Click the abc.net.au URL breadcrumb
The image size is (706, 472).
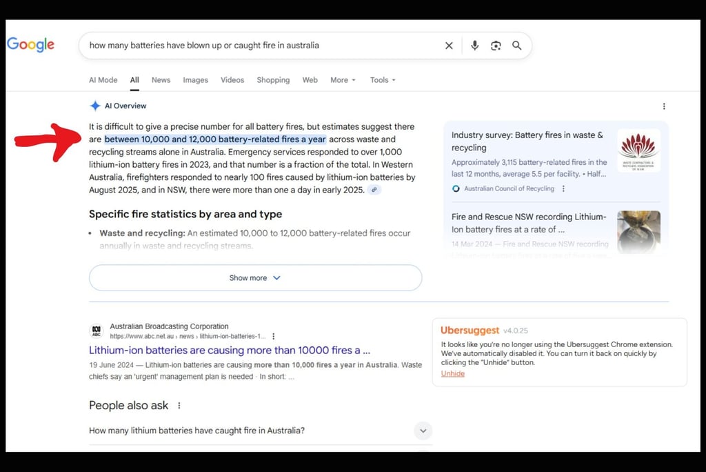[x=188, y=336]
